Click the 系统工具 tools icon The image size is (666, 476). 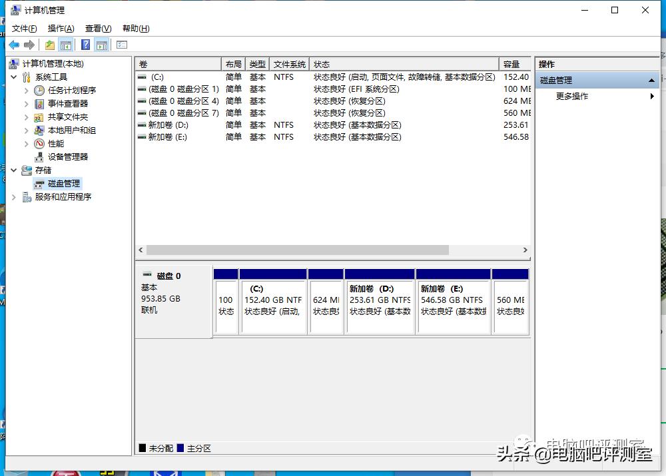point(27,77)
